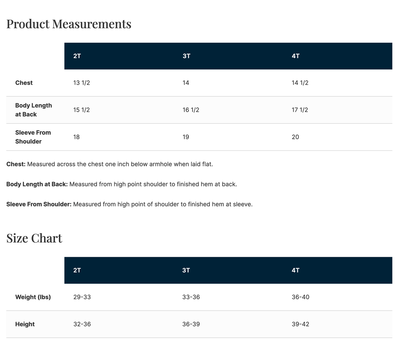The width and height of the screenshot is (399, 358).
Task: Click the Weight (lbs) row label
Action: (33, 297)
